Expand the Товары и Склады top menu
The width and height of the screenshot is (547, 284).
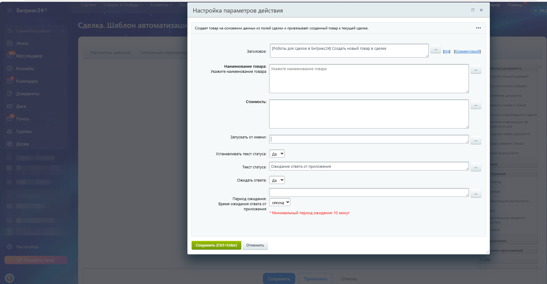click(x=123, y=5)
